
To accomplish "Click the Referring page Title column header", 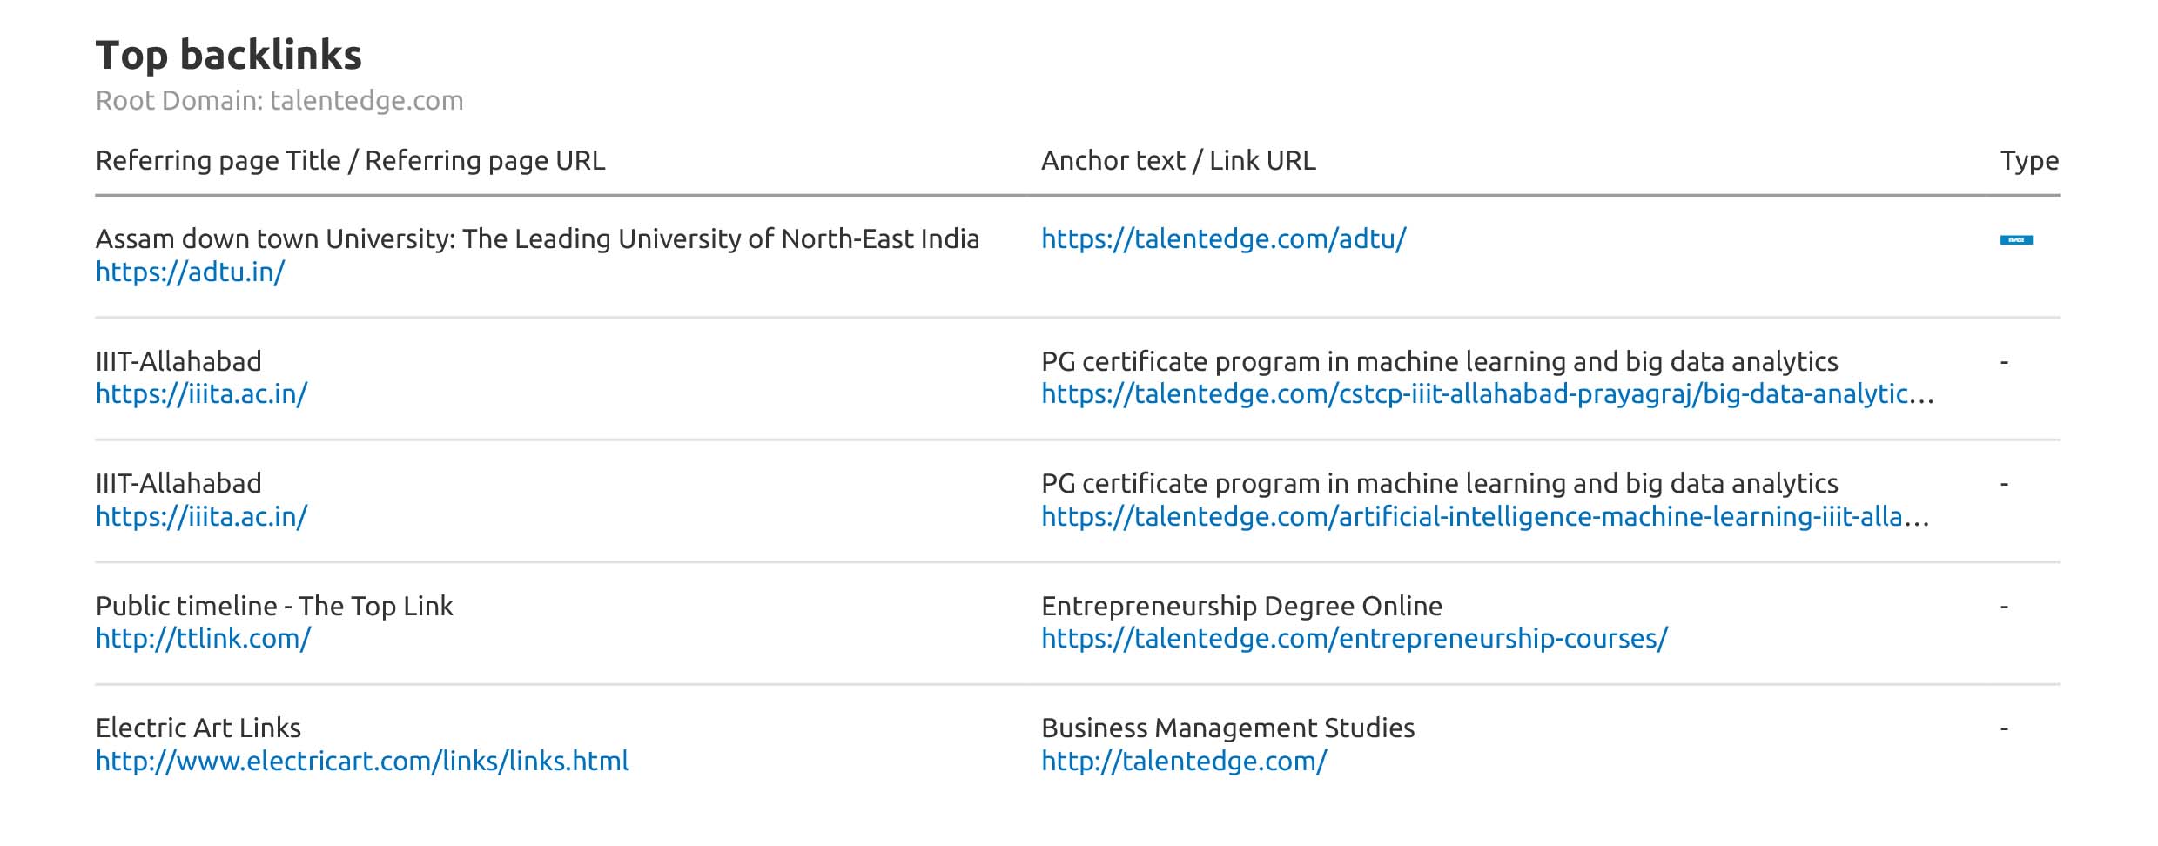I will 350,161.
